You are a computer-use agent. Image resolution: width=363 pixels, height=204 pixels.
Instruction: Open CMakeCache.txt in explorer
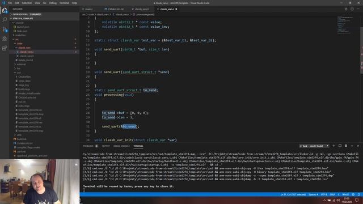tap(44, 97)
